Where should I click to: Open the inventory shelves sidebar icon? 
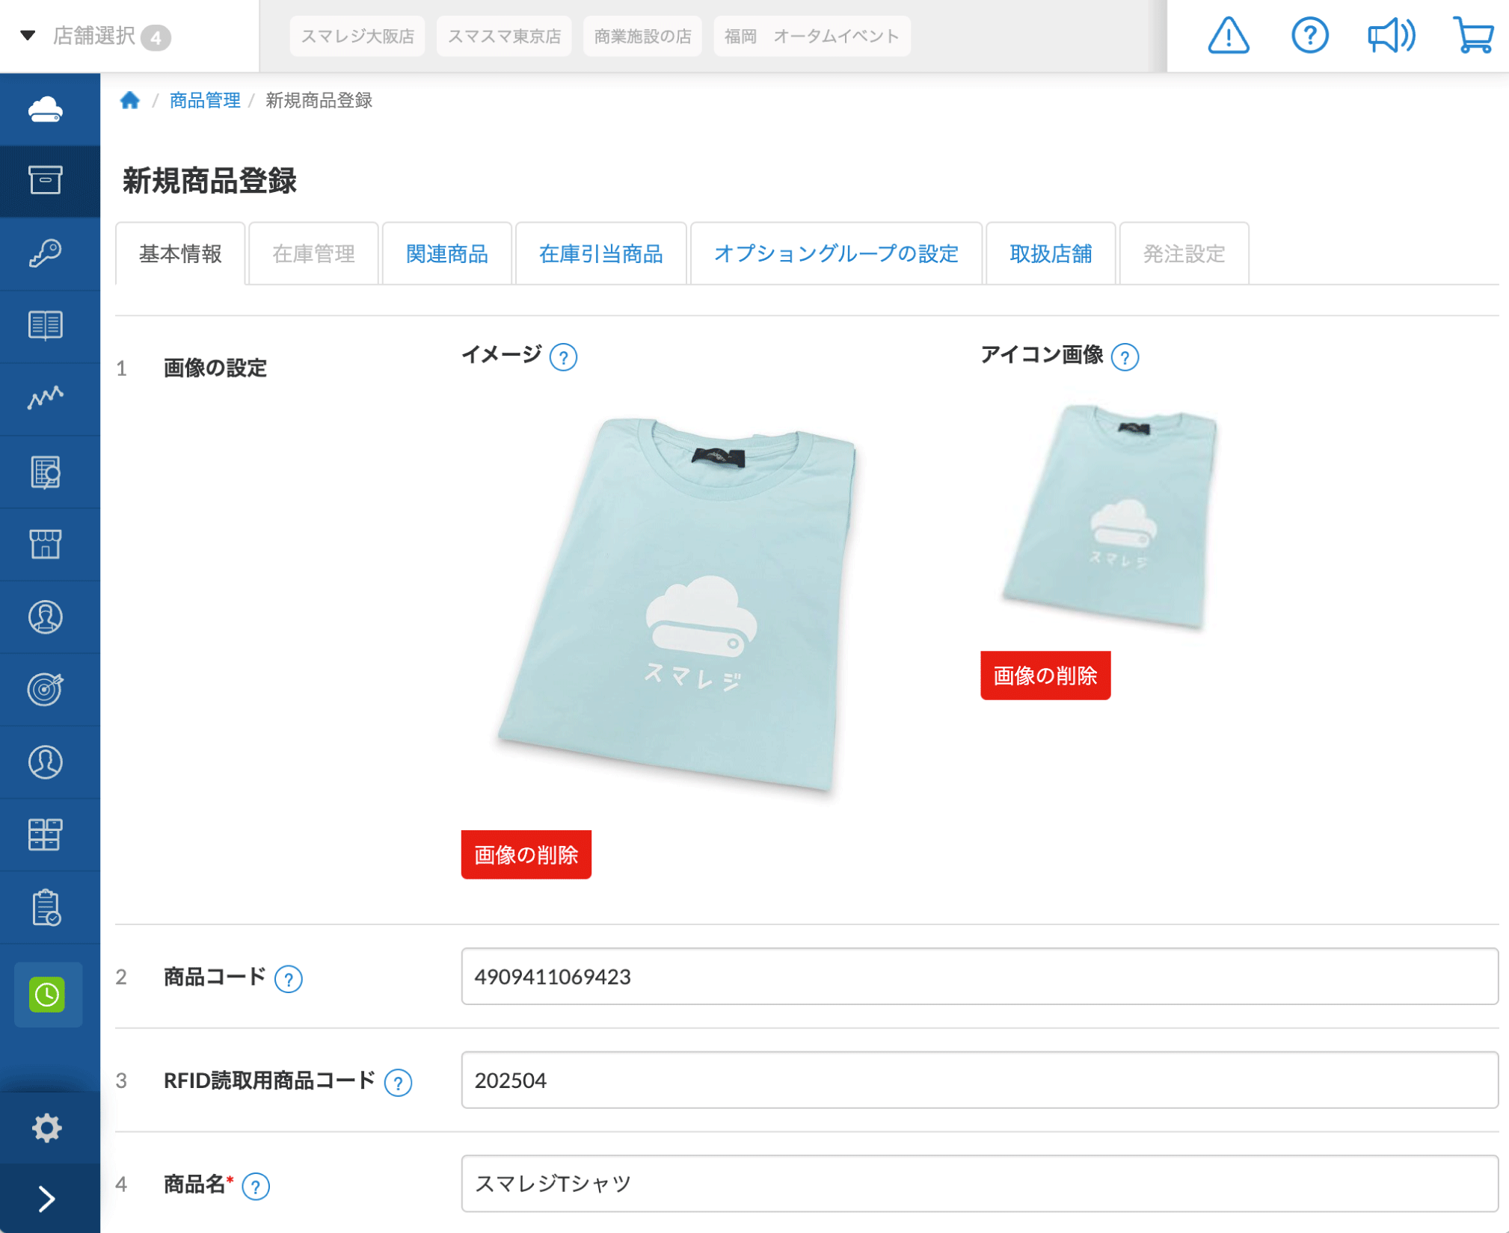click(x=46, y=834)
